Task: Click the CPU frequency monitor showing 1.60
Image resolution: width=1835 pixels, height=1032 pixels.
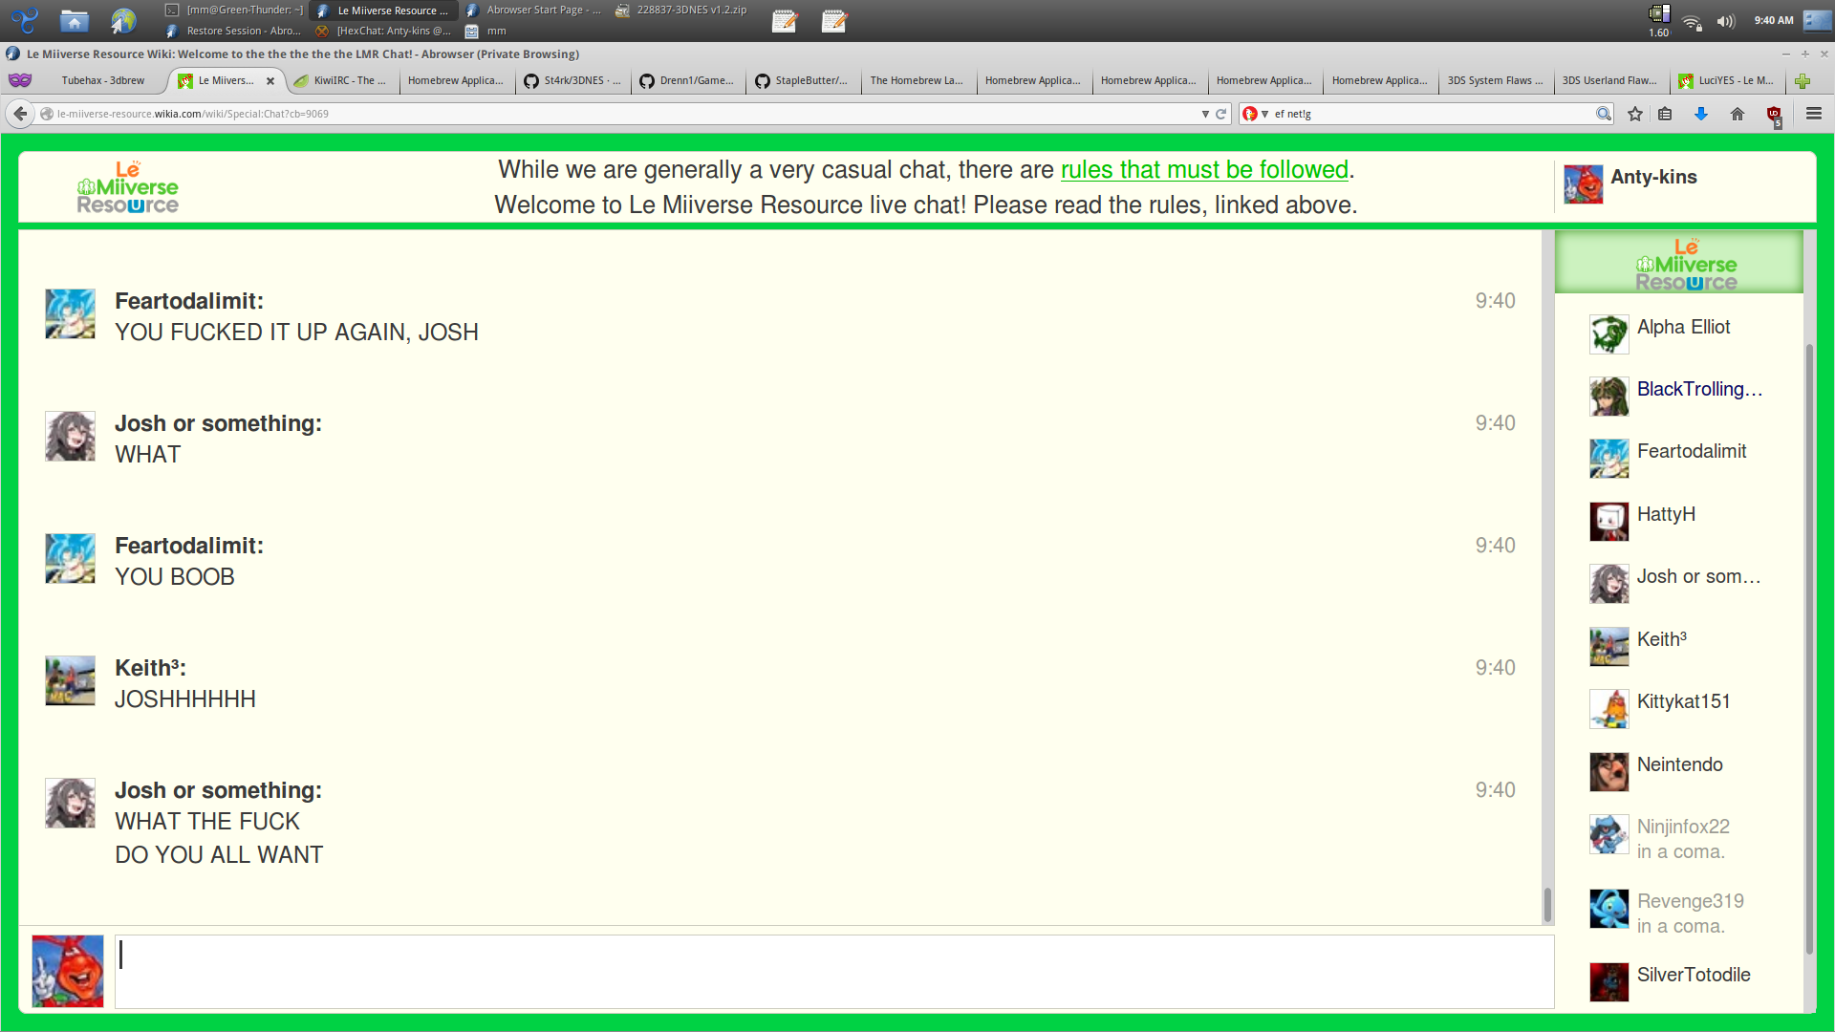Action: [1659, 20]
